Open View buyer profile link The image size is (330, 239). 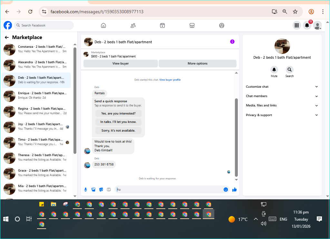[x=170, y=80]
